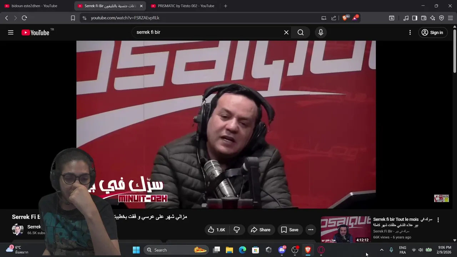Share this video
This screenshot has height=257, width=457.
click(261, 230)
